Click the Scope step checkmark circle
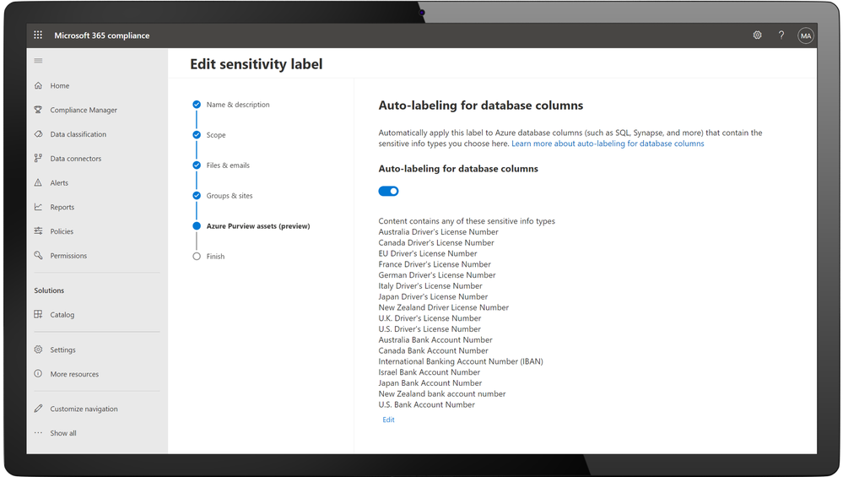 pyautogui.click(x=197, y=134)
